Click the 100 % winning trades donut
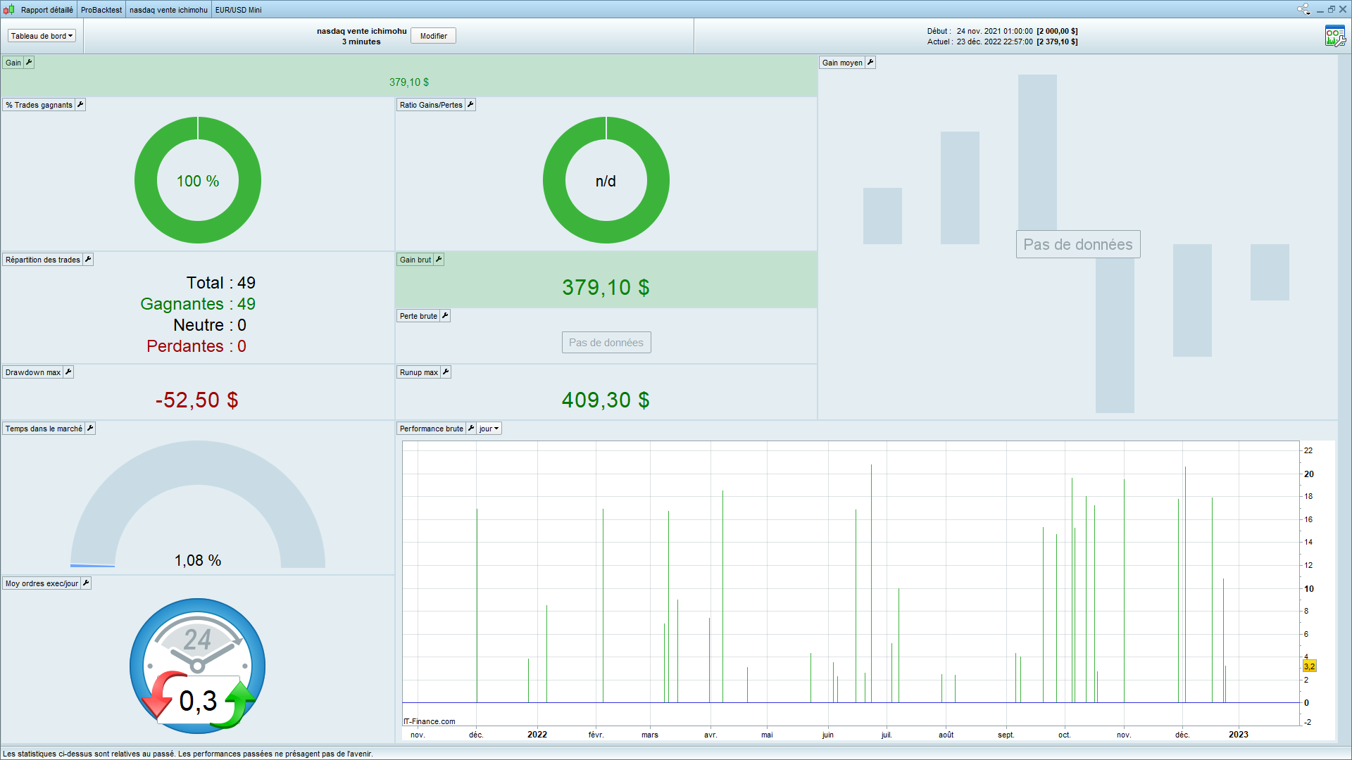Viewport: 1352px width, 760px height. [198, 180]
